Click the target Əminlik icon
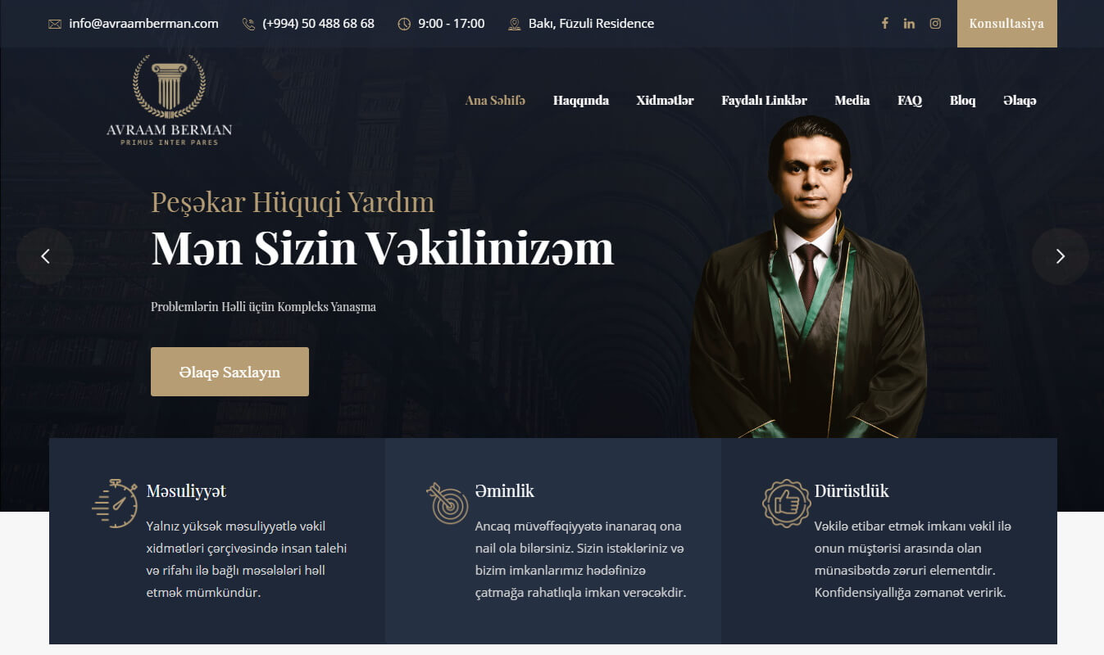The width and height of the screenshot is (1104, 655). point(448,503)
